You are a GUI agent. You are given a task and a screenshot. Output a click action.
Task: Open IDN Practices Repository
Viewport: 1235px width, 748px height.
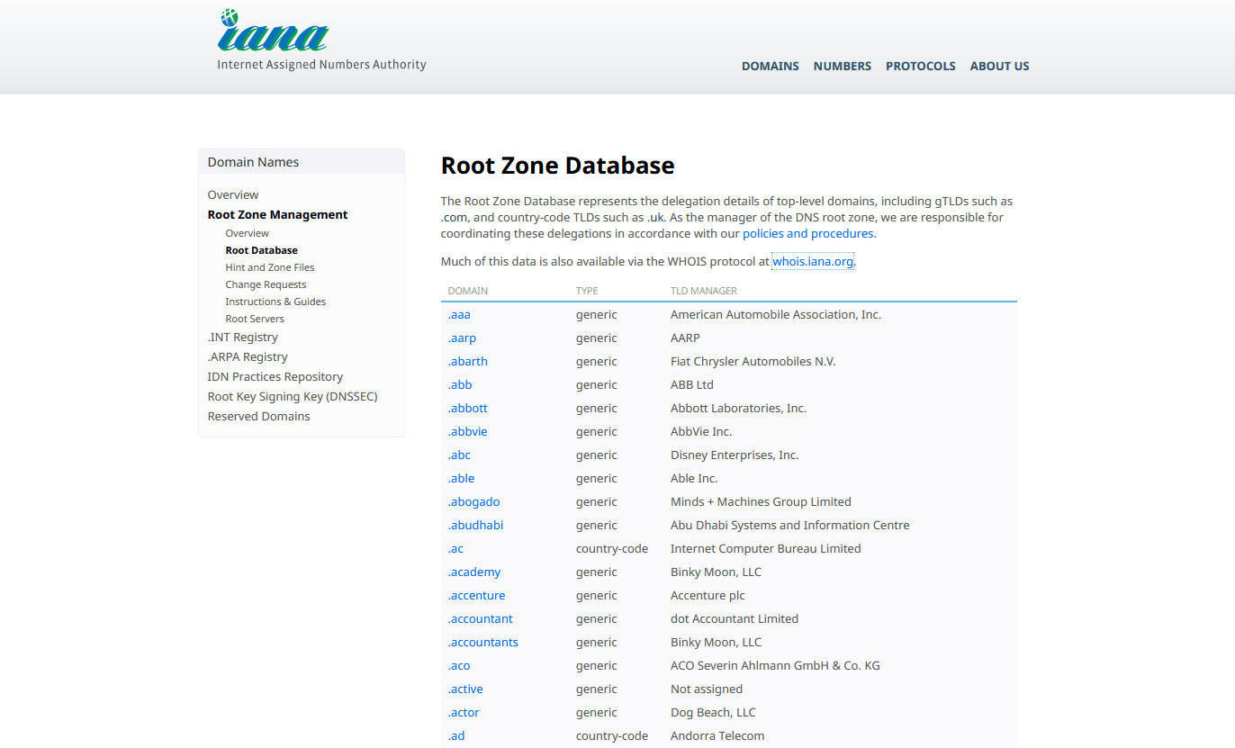[275, 376]
